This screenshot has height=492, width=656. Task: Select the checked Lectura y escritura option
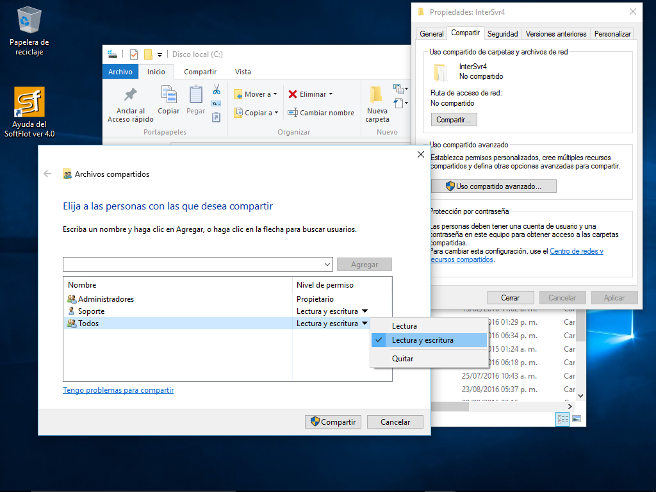(422, 340)
